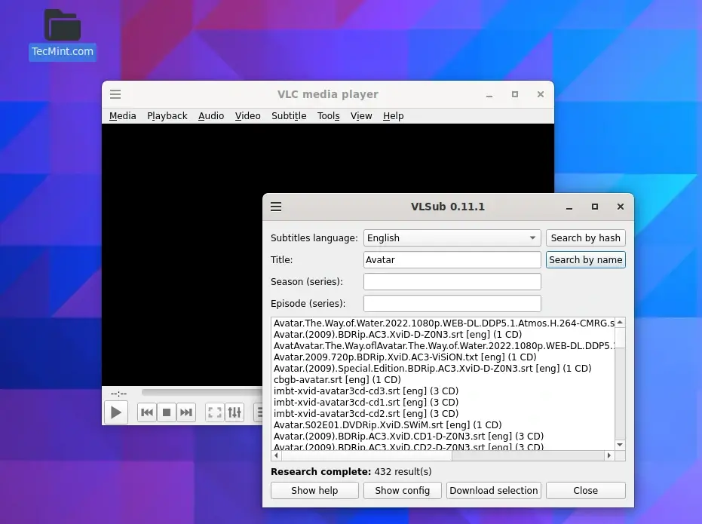Open the VLSub window hamburger menu

(x=276, y=207)
